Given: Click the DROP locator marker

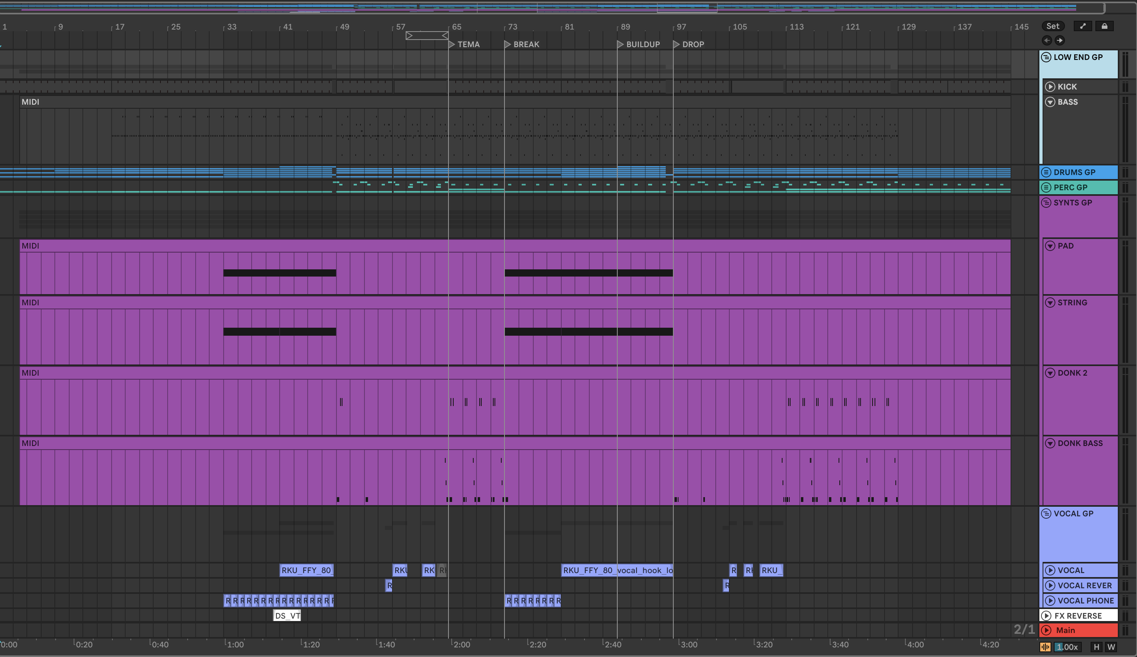Looking at the screenshot, I should click(x=677, y=44).
